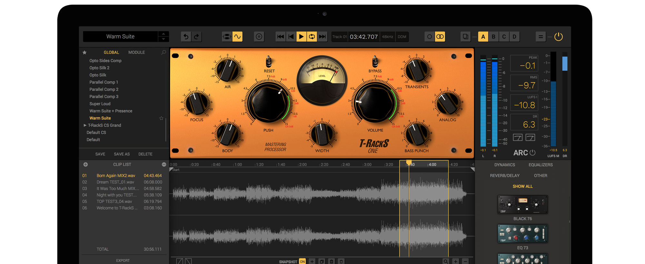Add a new snapshot with plus icon

coord(312,261)
